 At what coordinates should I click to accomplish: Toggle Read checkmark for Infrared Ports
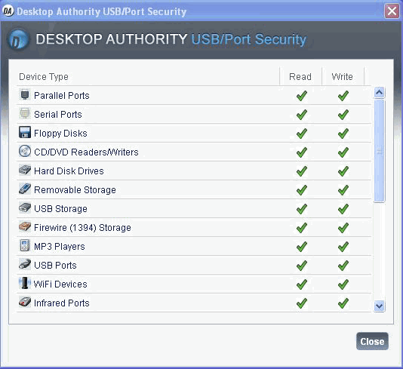[302, 303]
